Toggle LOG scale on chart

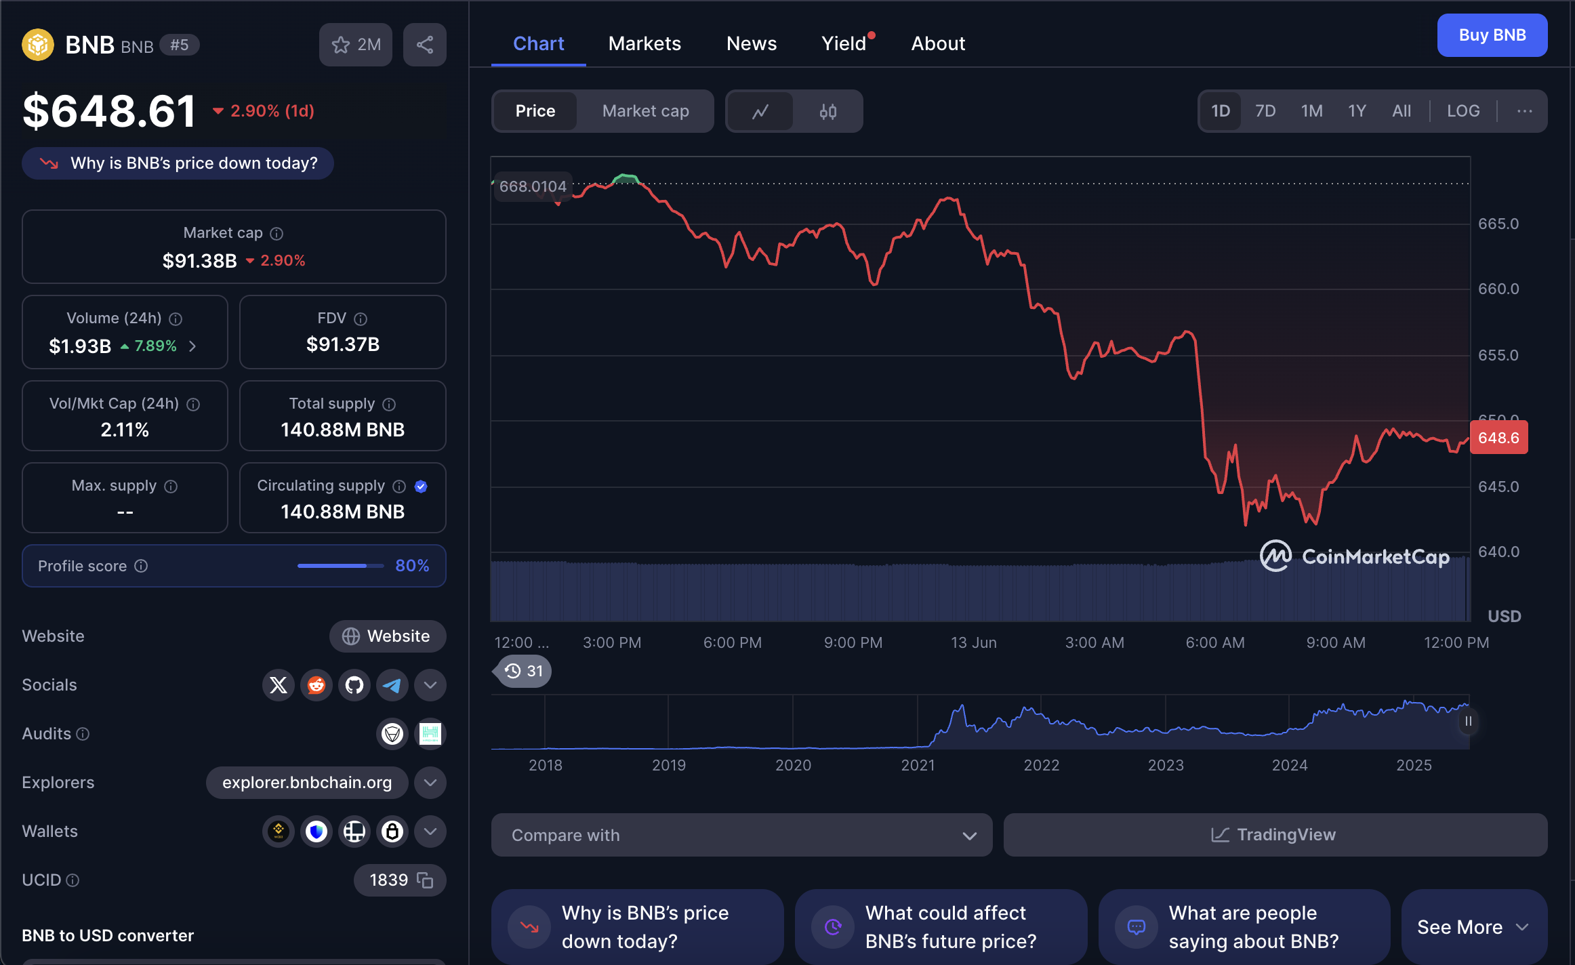pos(1463,111)
